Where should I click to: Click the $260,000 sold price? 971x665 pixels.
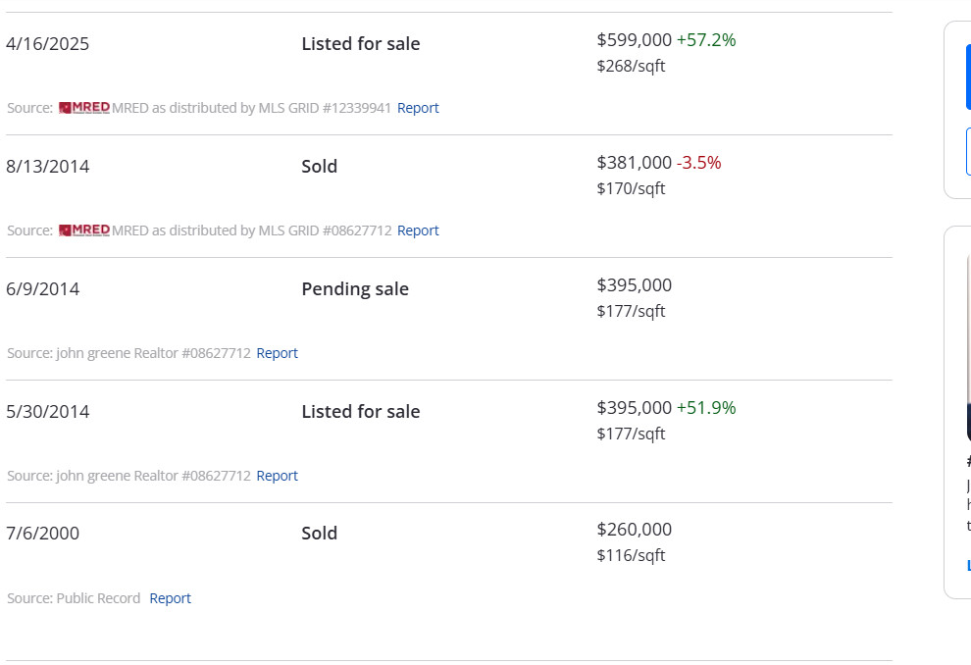pyautogui.click(x=634, y=530)
